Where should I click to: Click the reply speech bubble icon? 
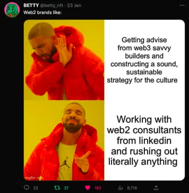point(26,188)
